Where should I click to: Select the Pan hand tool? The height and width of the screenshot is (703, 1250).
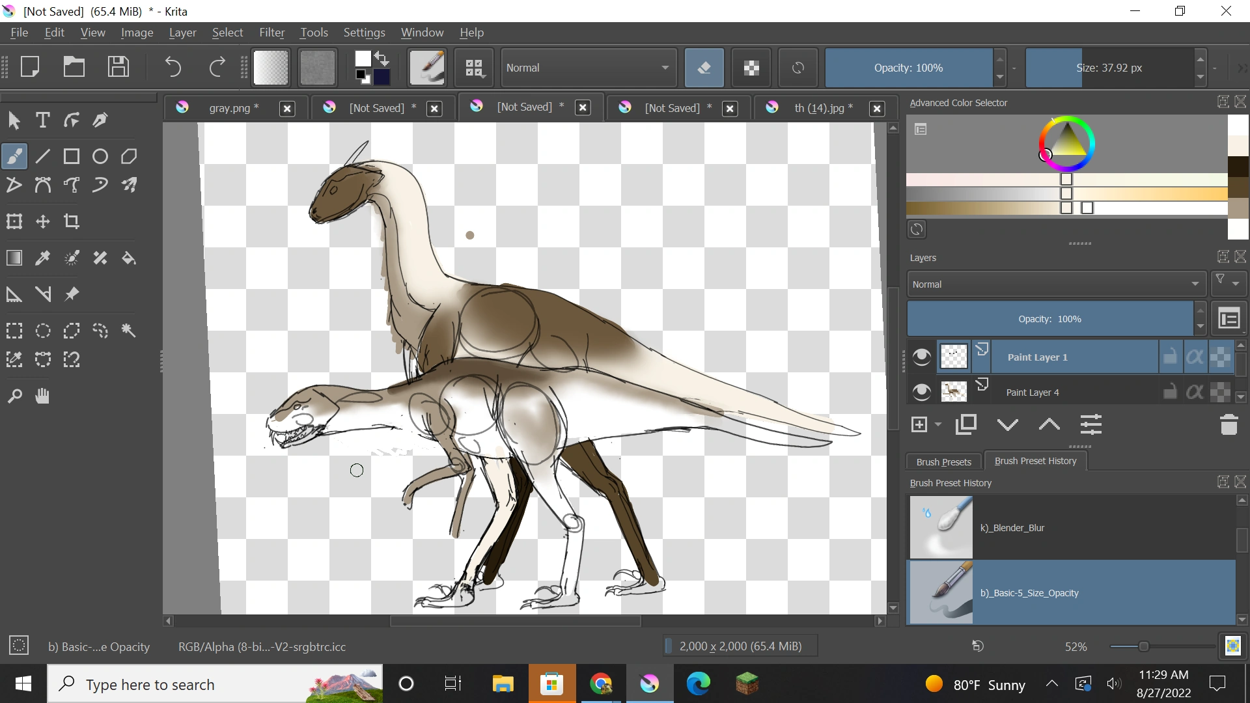43,396
